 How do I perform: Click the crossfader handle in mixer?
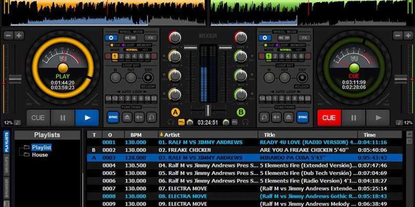(208, 110)
